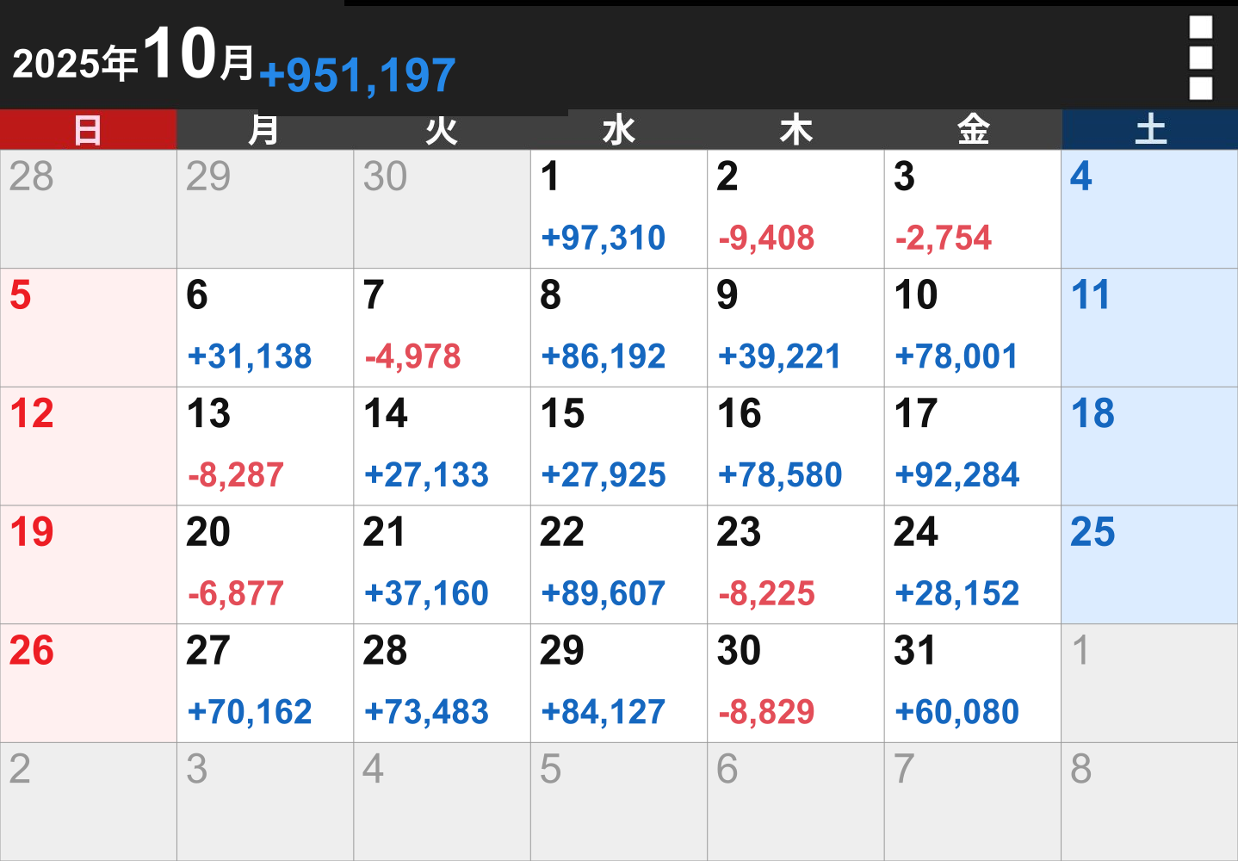This screenshot has width=1238, height=861.
Task: Open the day showing -8,287
Action: [x=265, y=446]
